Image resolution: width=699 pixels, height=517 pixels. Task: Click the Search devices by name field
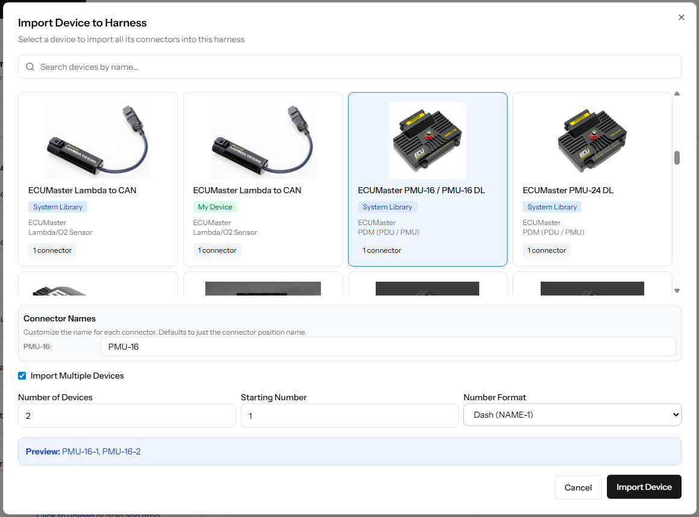click(241, 67)
